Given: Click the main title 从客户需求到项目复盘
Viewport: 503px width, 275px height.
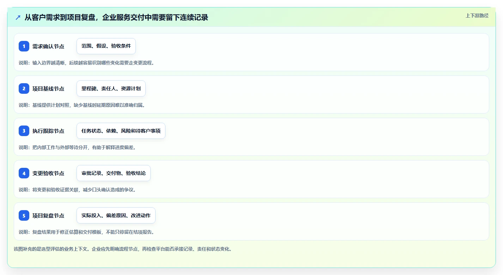Looking at the screenshot, I should click(116, 17).
